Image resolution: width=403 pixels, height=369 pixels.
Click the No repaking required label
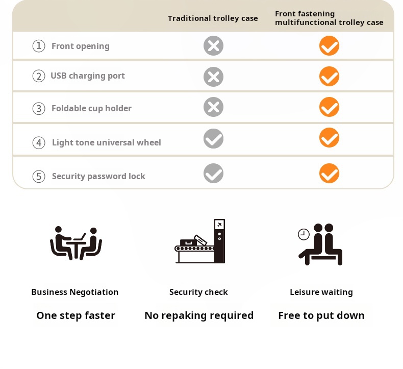click(199, 315)
